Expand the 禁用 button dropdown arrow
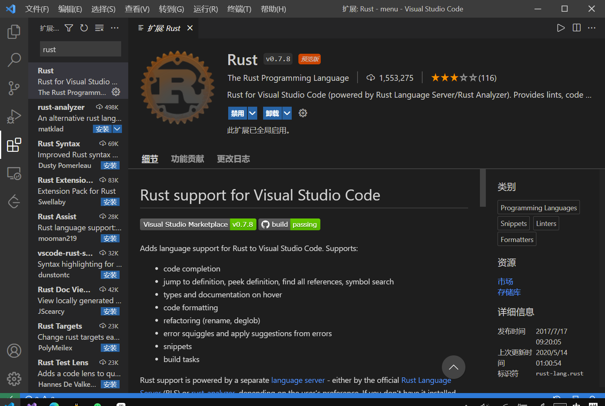 [x=253, y=113]
